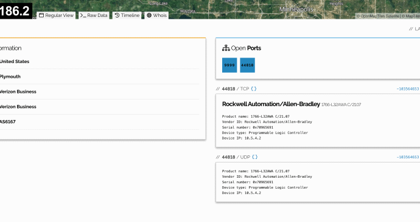
Task: Click the Raw Data terminal icon
Action: 83,16
